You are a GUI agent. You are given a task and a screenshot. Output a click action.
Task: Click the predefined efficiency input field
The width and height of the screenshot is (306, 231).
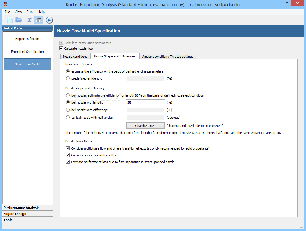145,78
